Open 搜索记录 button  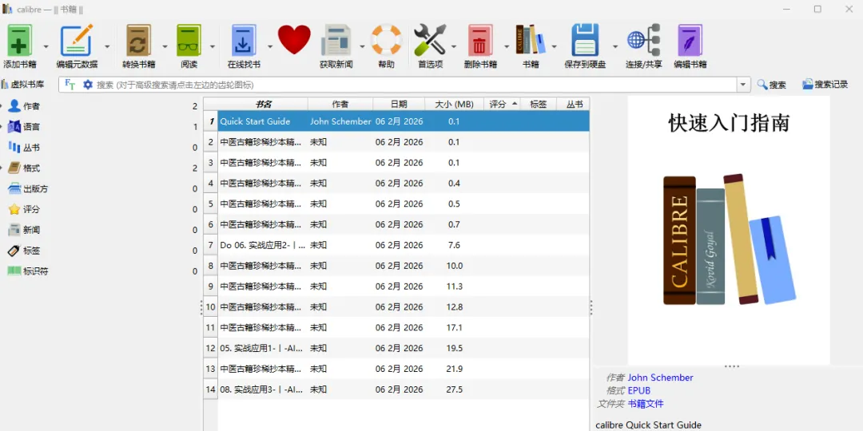(825, 85)
